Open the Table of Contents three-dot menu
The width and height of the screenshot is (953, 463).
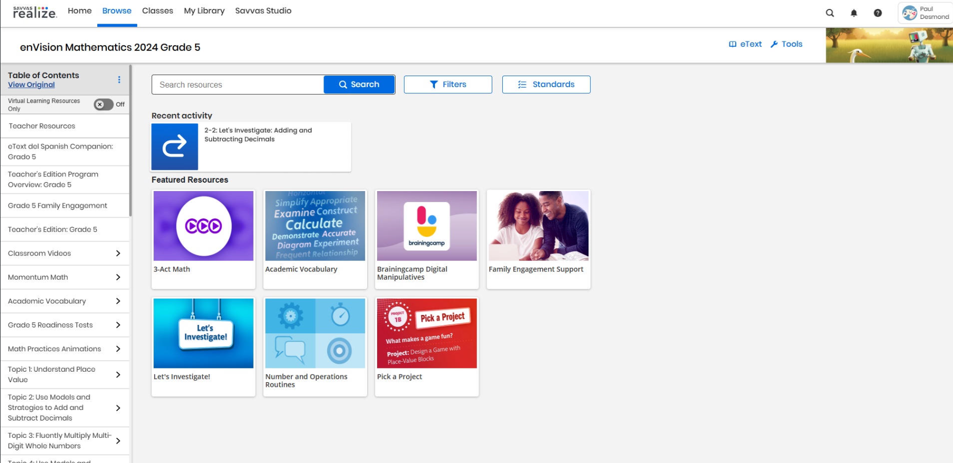(x=119, y=80)
